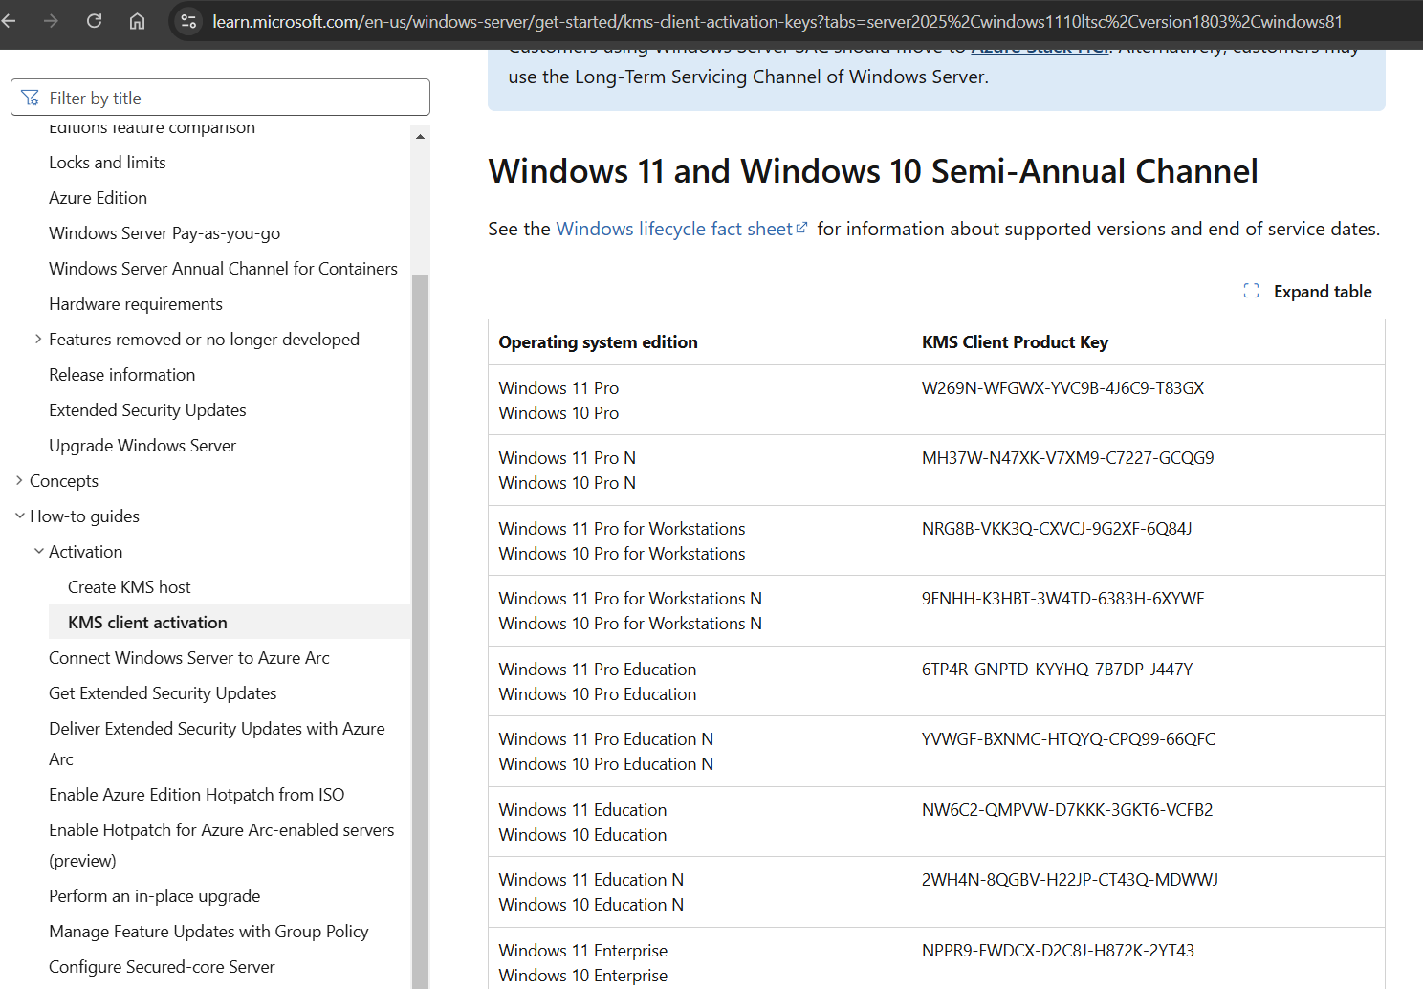
Task: Reload the page with refresh icon
Action: 94,21
